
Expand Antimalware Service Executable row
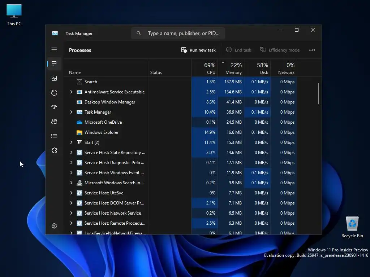tap(71, 92)
